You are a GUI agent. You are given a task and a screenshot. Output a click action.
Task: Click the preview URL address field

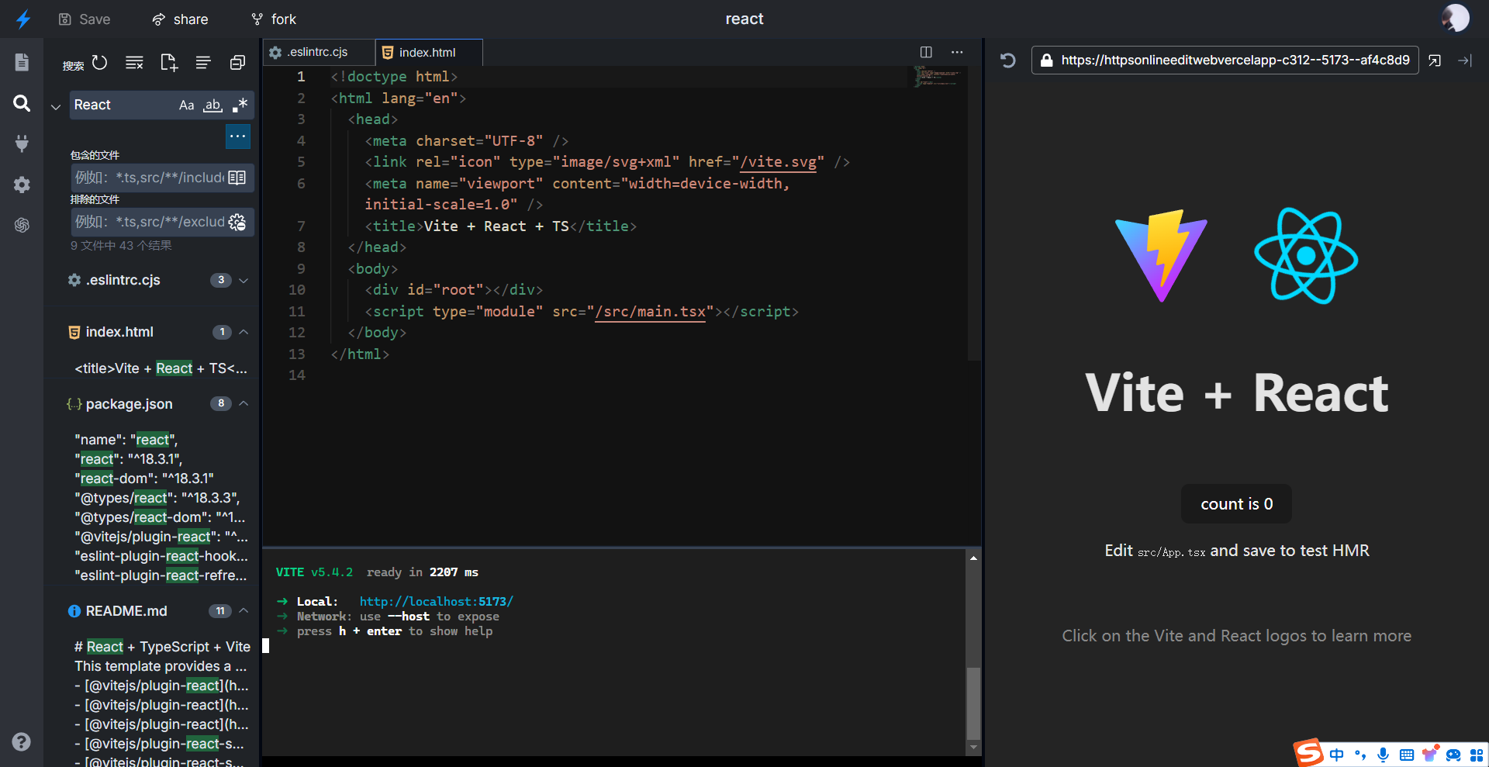click(1225, 60)
